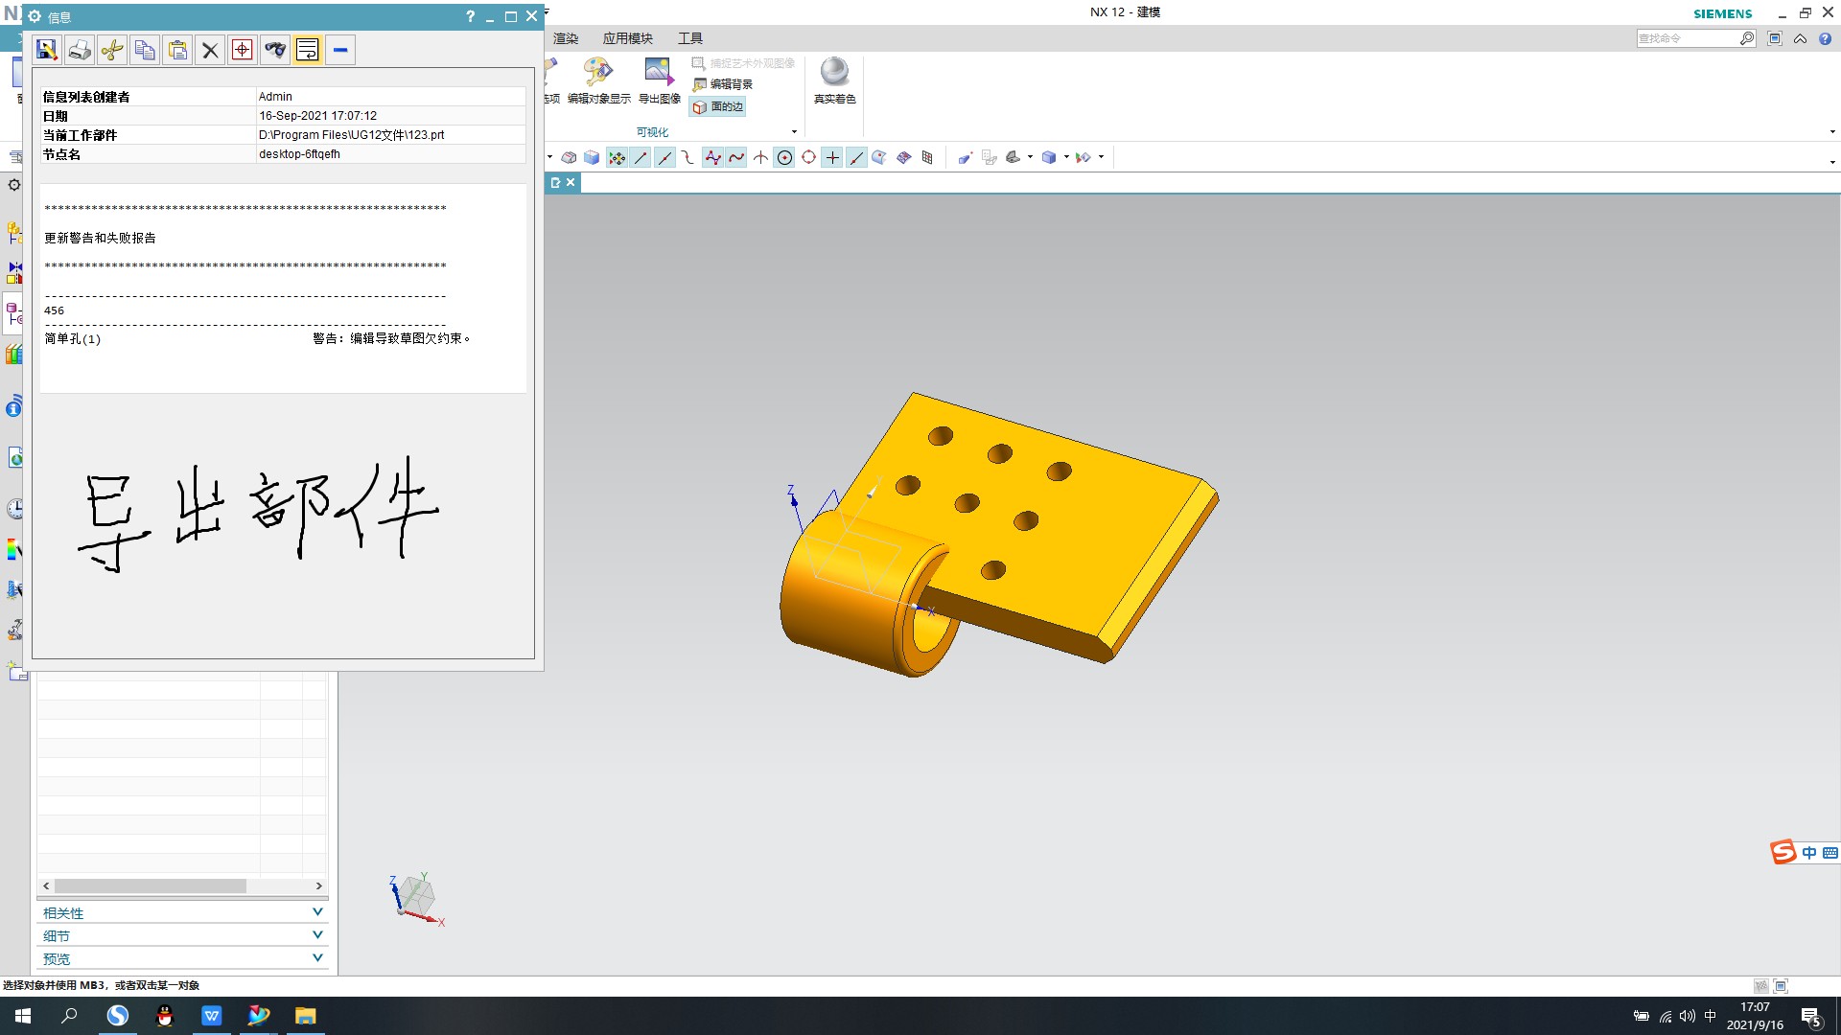Open the Render (渲染) ribbon tab
The height and width of the screenshot is (1035, 1841).
[566, 38]
